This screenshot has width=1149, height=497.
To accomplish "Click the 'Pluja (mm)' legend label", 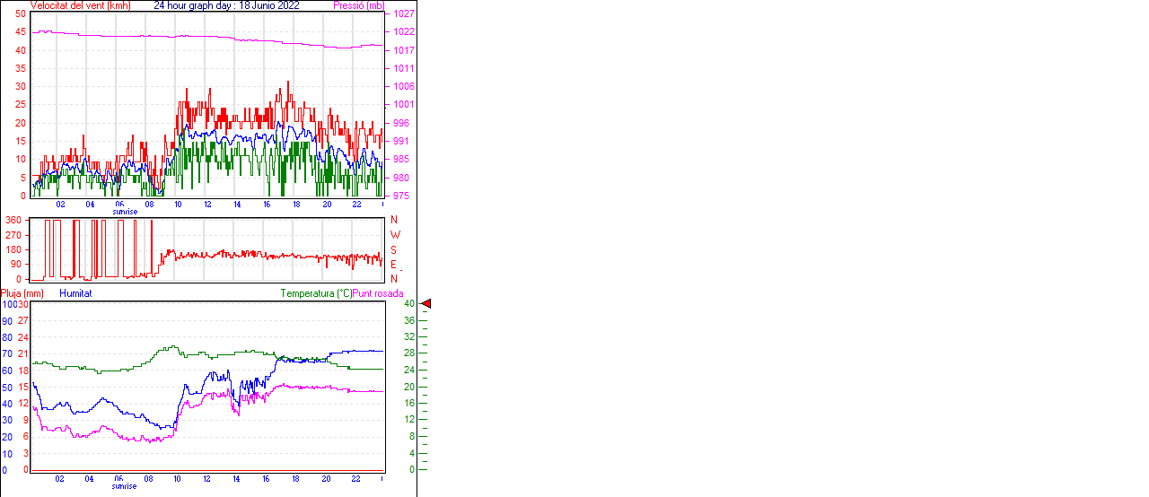I will [x=22, y=293].
